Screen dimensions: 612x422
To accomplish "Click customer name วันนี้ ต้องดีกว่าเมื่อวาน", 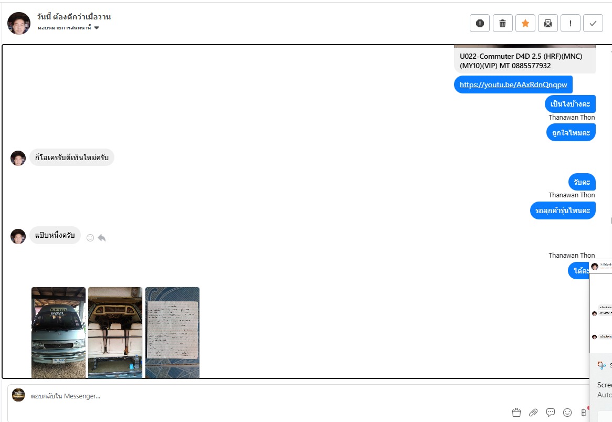I will tap(74, 17).
